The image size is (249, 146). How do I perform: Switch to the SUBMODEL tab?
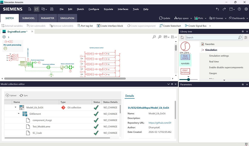28,18
